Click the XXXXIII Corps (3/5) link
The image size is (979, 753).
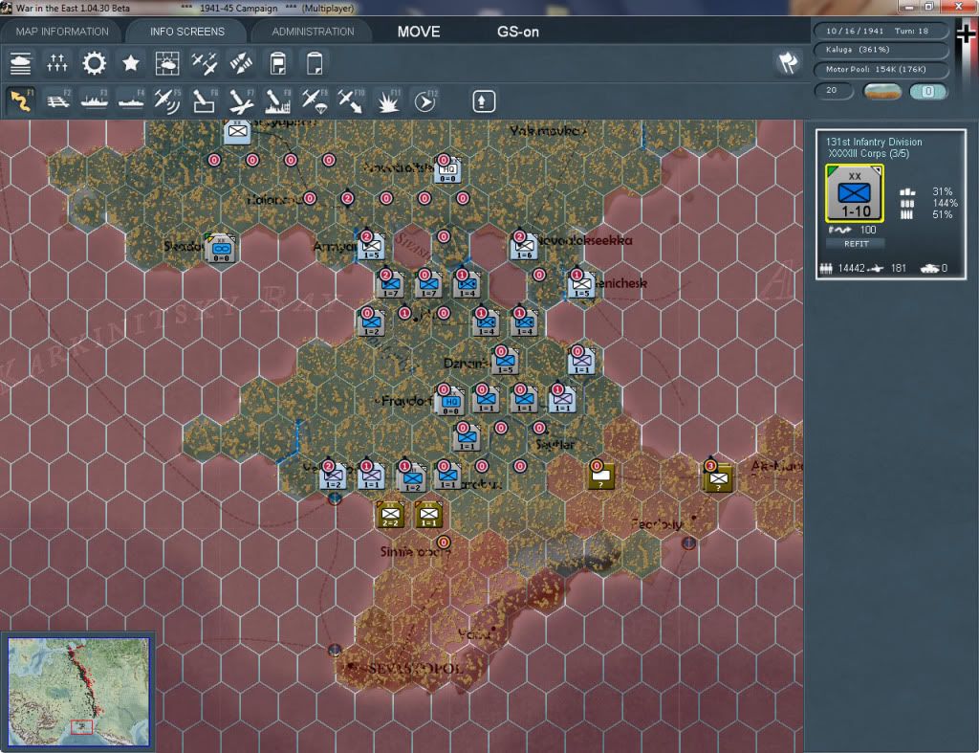[x=868, y=153]
